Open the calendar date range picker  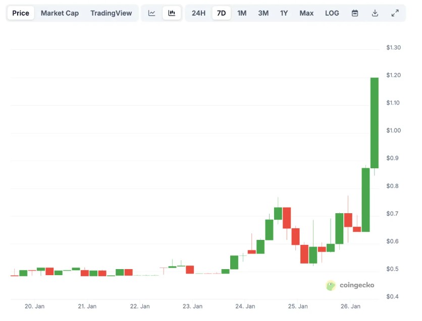(x=355, y=13)
